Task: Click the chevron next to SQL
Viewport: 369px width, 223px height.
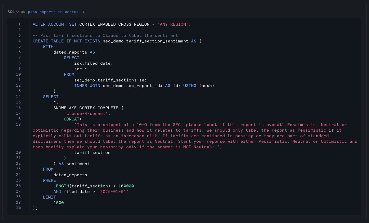Action: (x=17, y=12)
